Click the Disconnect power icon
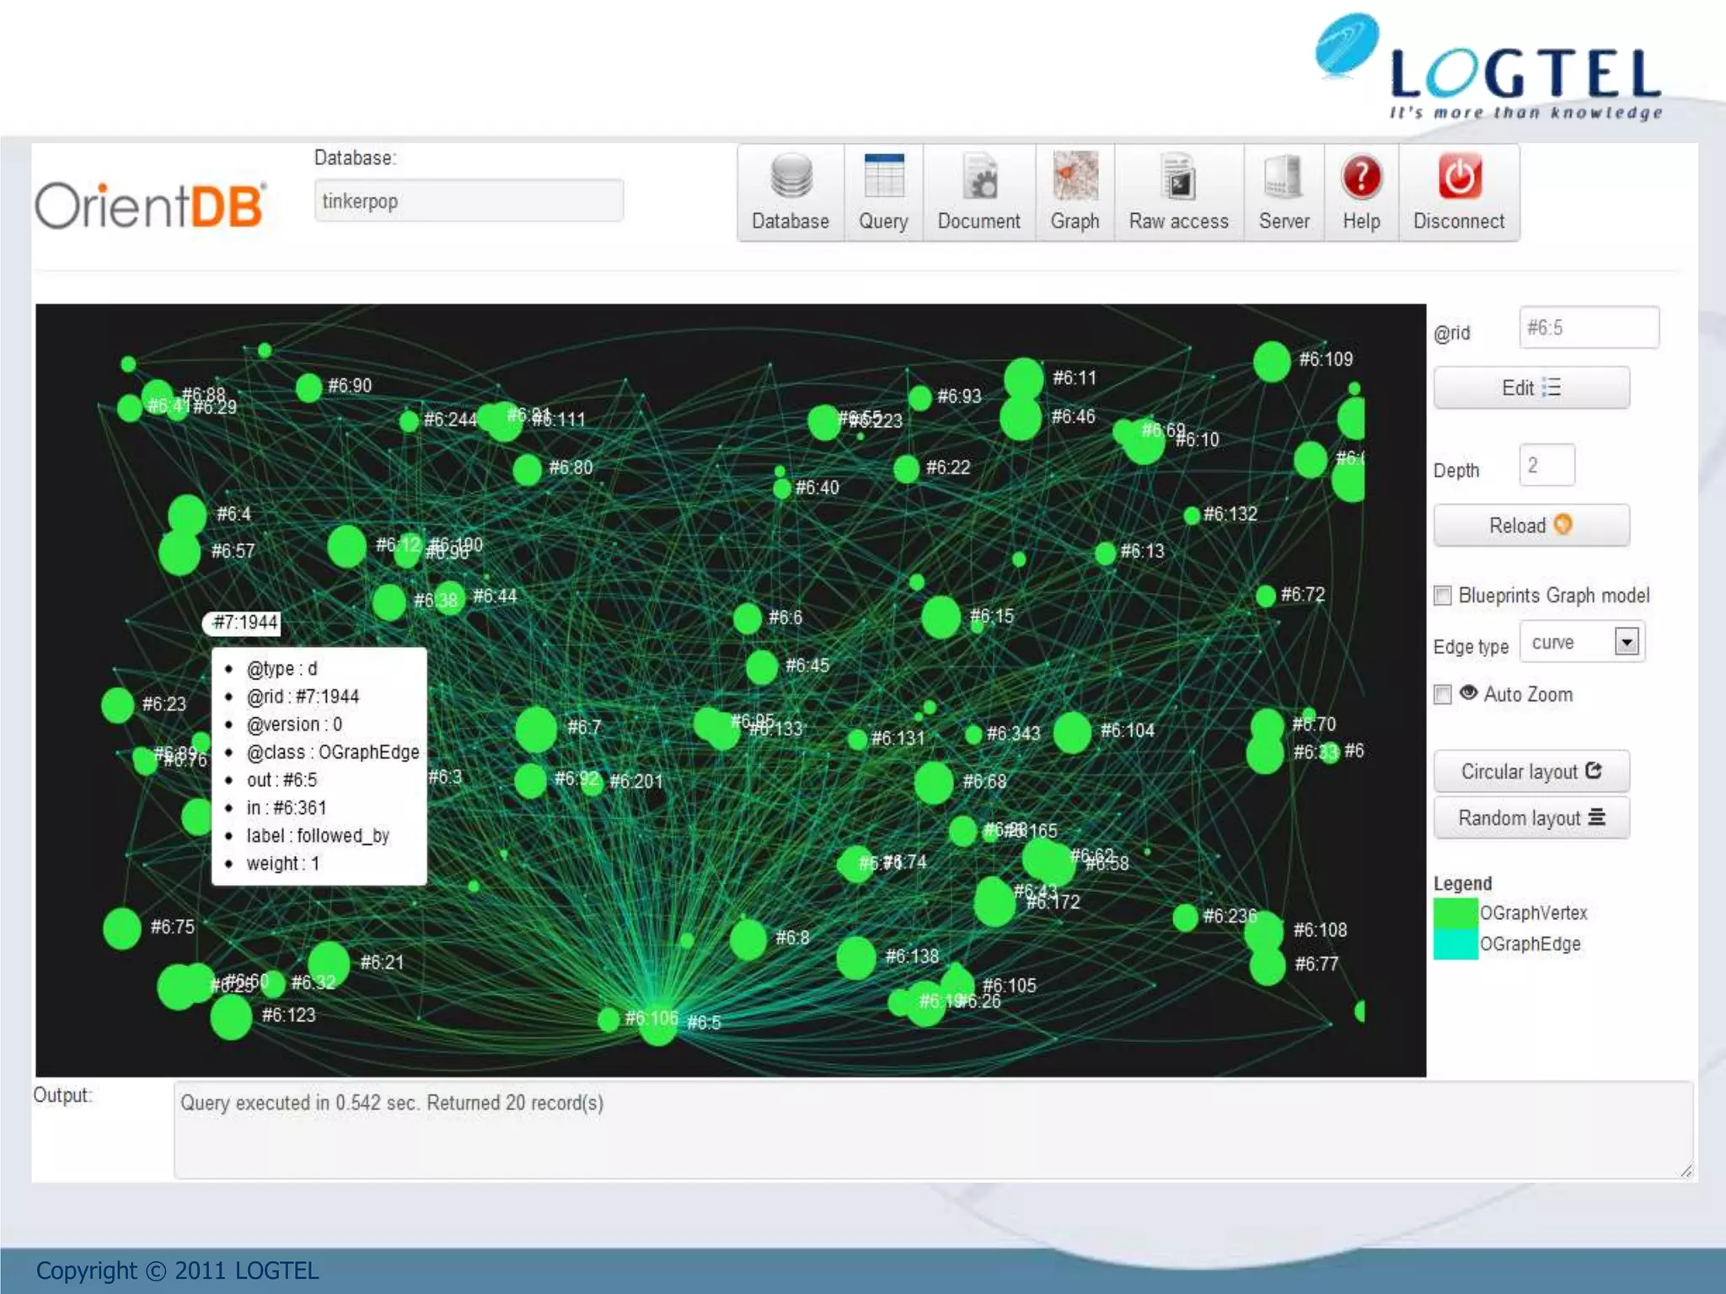The height and width of the screenshot is (1294, 1726). (1459, 177)
